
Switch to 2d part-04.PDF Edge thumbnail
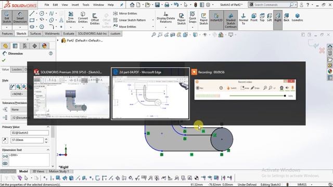pos(150,94)
